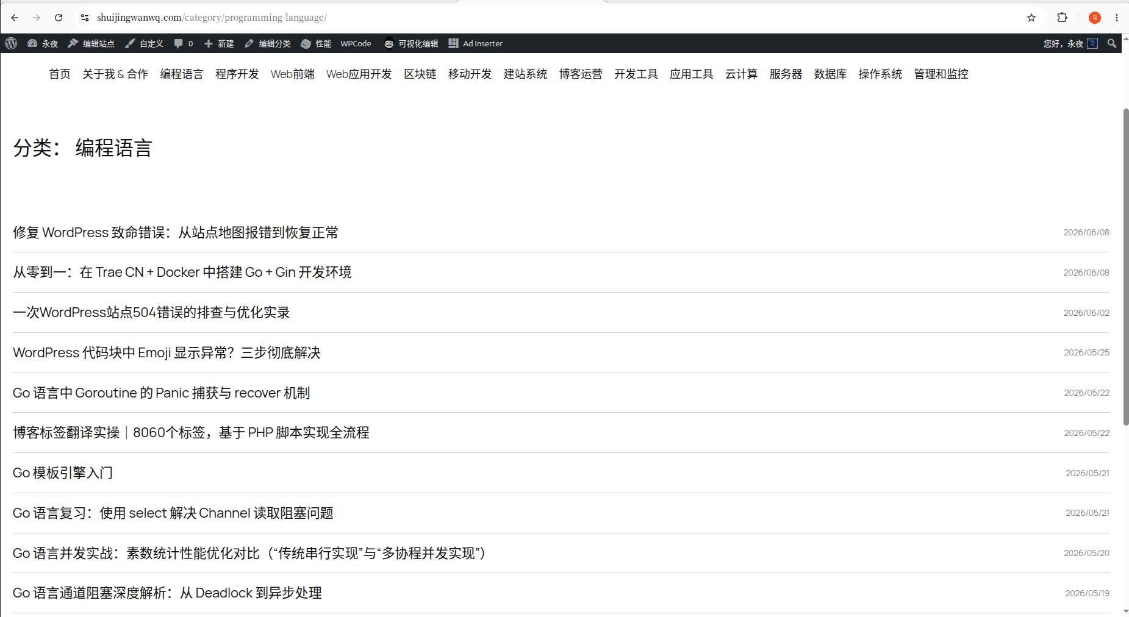This screenshot has width=1129, height=617.
Task: Open the 永夜 site dashboard menu
Action: (x=43, y=43)
